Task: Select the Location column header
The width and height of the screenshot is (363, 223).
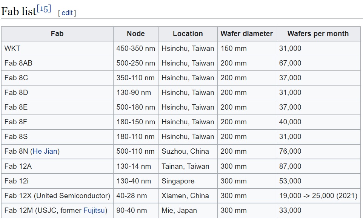Action: tap(188, 34)
